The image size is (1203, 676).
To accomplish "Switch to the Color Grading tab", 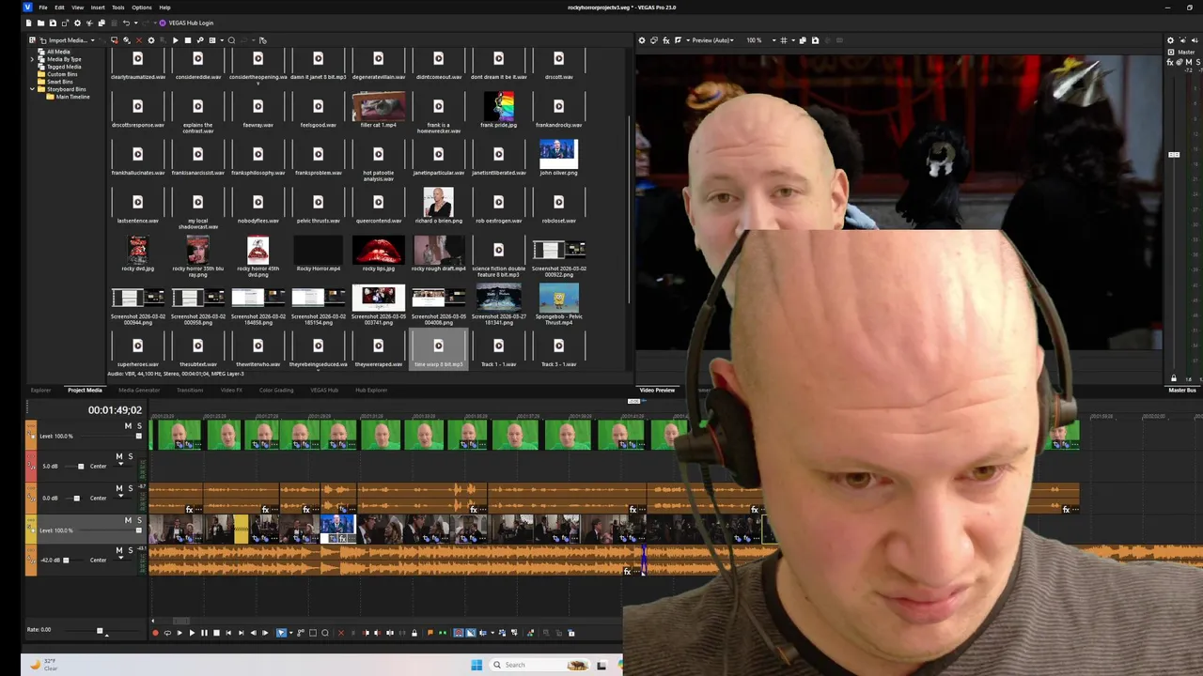I will coord(276,390).
